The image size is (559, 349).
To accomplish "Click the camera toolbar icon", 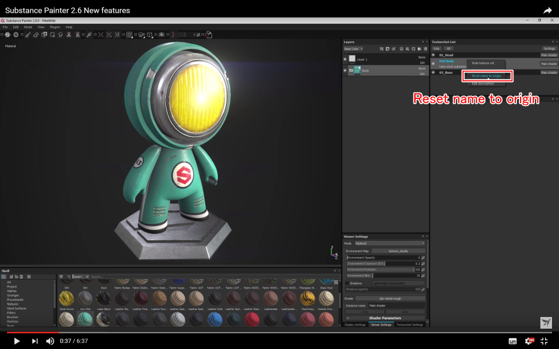I will [141, 34].
